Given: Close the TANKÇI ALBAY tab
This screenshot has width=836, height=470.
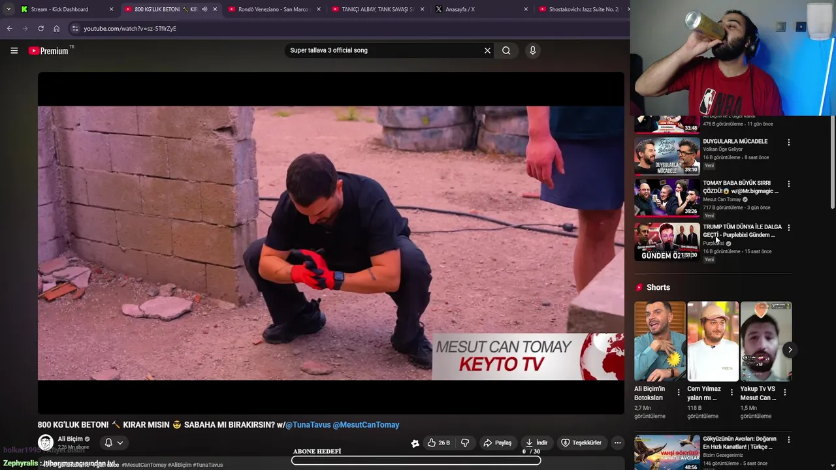Looking at the screenshot, I should 422,9.
